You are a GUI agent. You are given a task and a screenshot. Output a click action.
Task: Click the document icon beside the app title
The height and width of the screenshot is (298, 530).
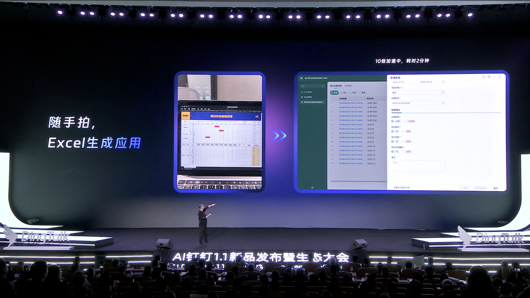point(301,78)
